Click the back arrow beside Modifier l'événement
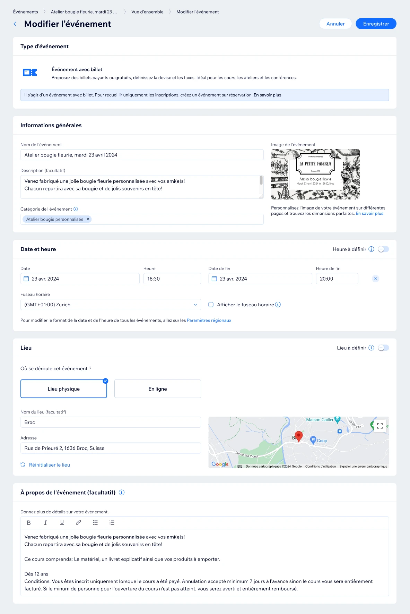The width and height of the screenshot is (410, 614). tap(15, 24)
